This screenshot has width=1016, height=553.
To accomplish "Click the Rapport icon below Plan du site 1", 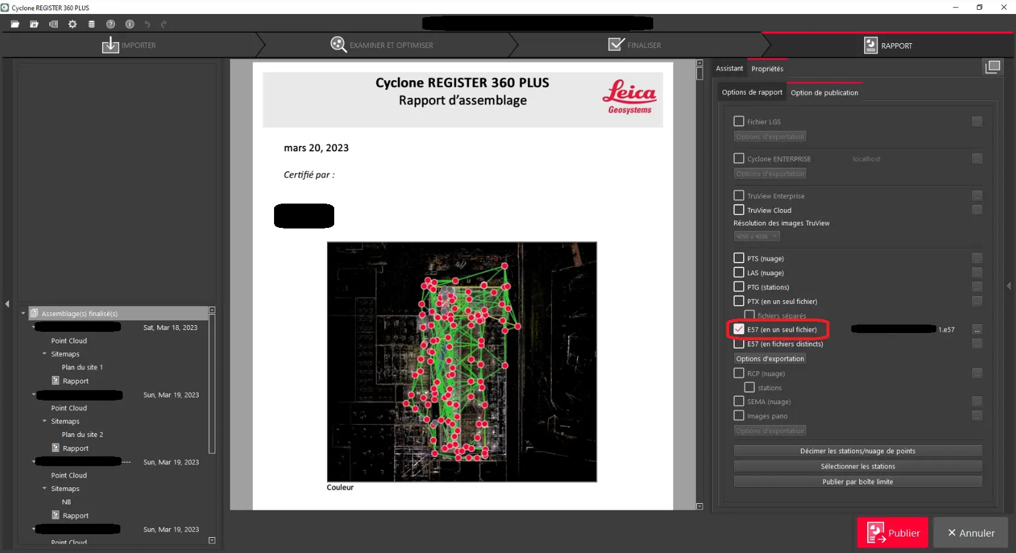I will pos(56,381).
